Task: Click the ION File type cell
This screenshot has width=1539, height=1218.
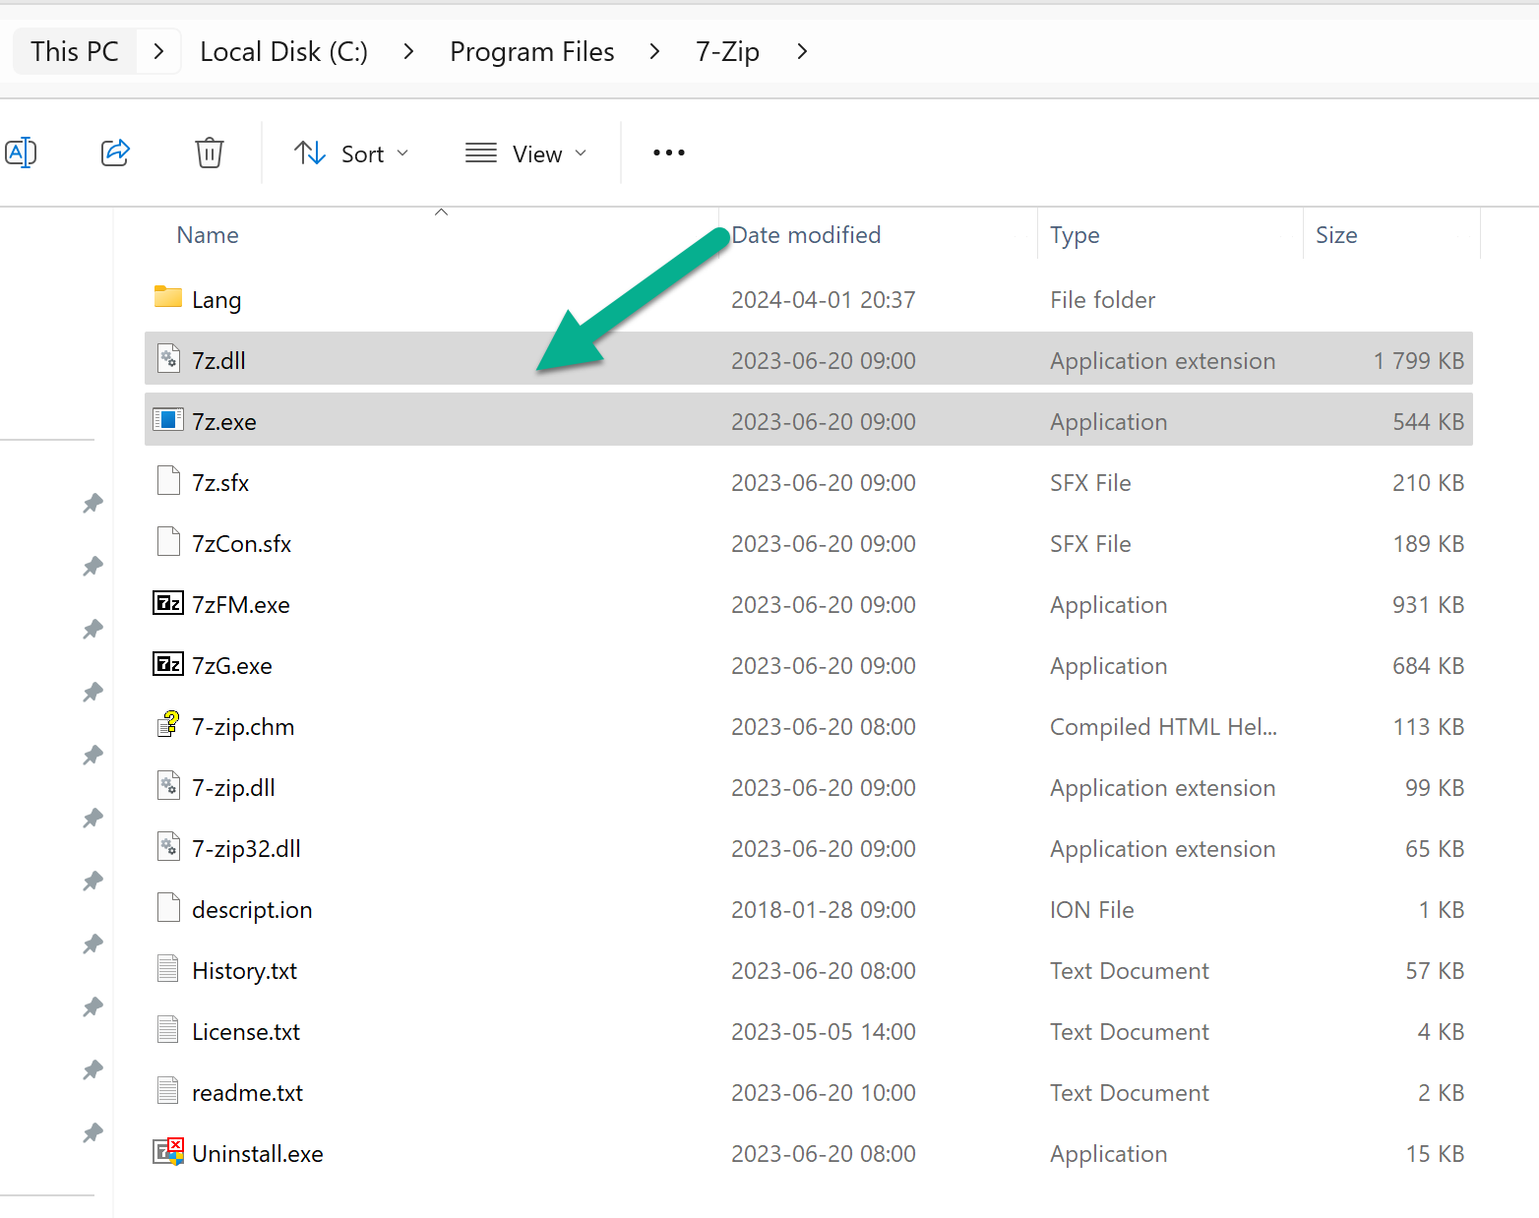Action: point(1091,910)
